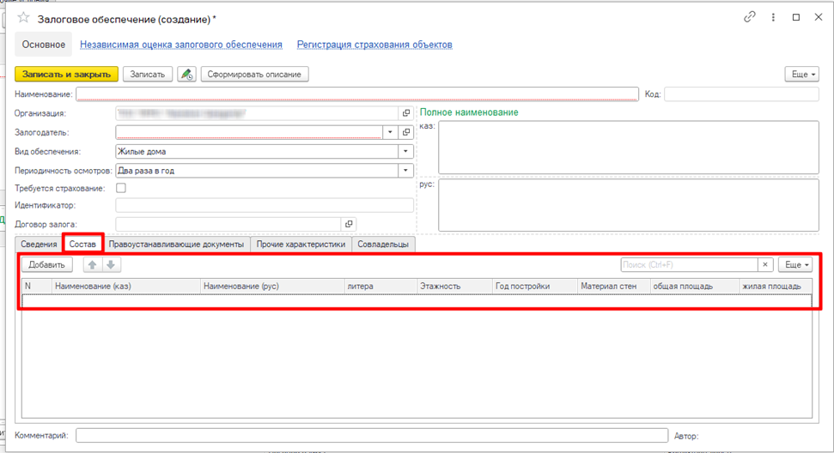
Task: Expand Периодичность осмотров dropdown
Action: coord(405,171)
